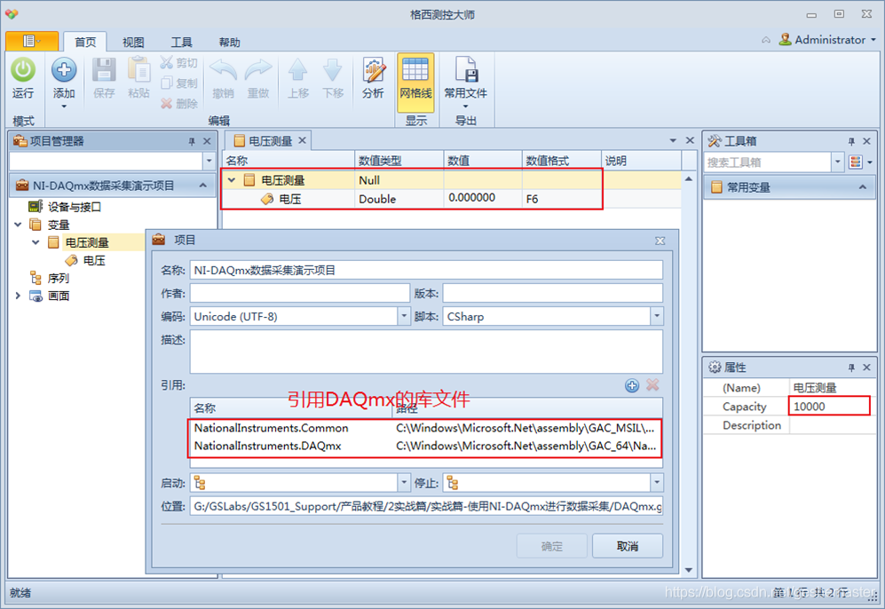Open the dropdown arrow below 添加

click(x=64, y=107)
